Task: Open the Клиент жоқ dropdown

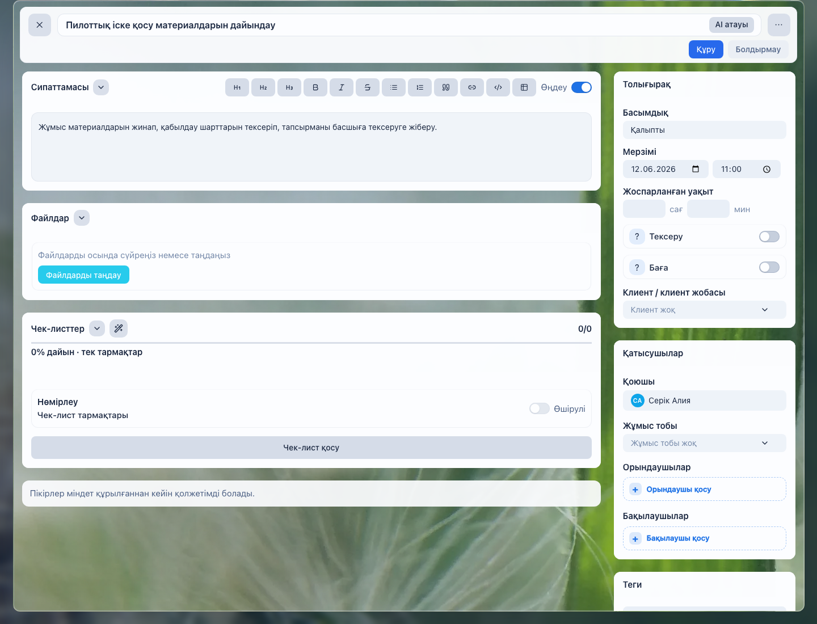Action: pos(705,310)
